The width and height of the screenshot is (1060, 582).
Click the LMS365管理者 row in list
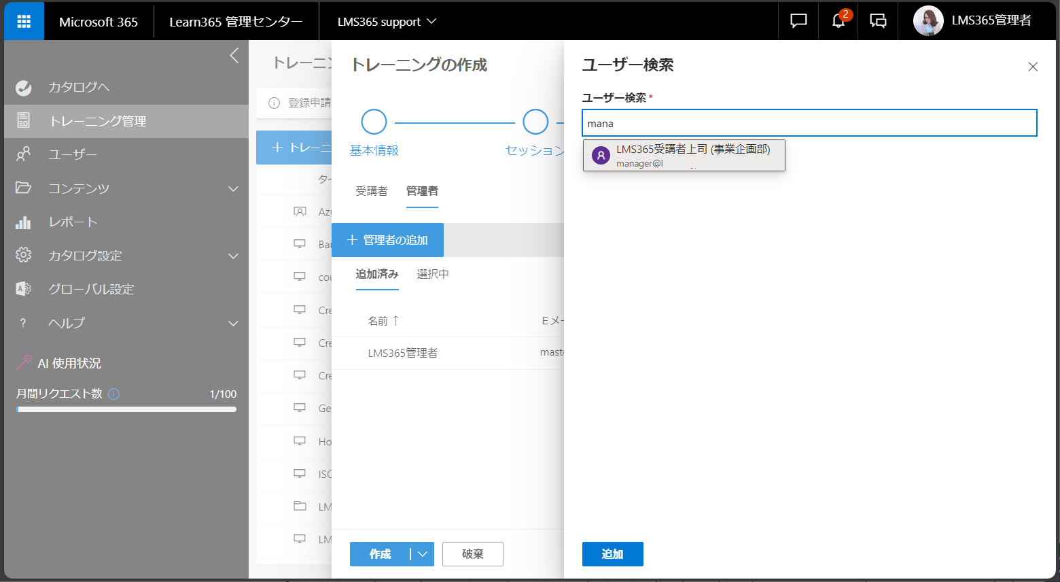pos(448,353)
